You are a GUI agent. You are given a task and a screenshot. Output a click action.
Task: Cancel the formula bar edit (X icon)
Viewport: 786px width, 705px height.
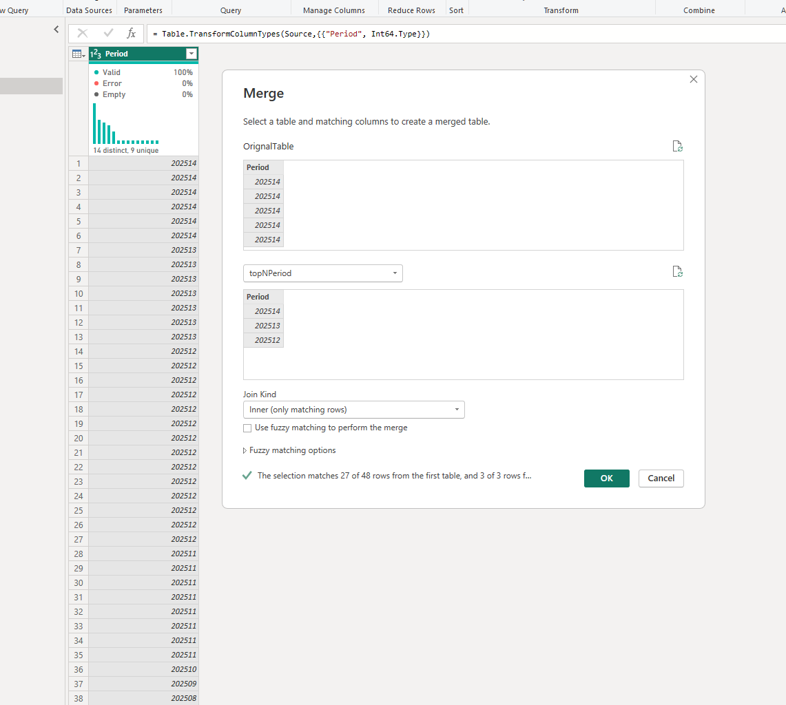(x=83, y=33)
